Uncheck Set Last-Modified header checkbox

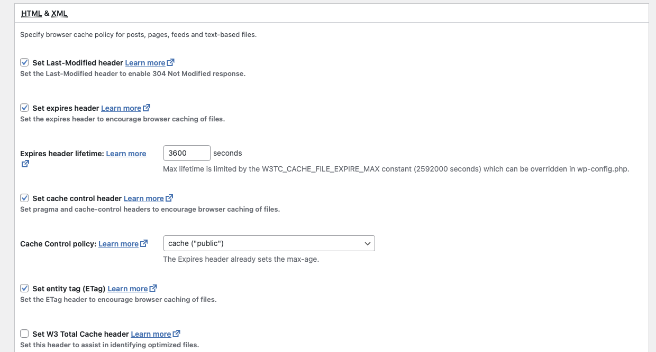click(24, 63)
